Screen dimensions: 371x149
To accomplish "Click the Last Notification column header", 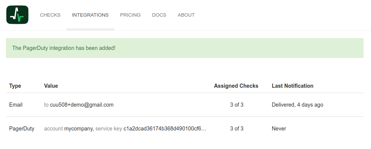I will click(292, 86).
